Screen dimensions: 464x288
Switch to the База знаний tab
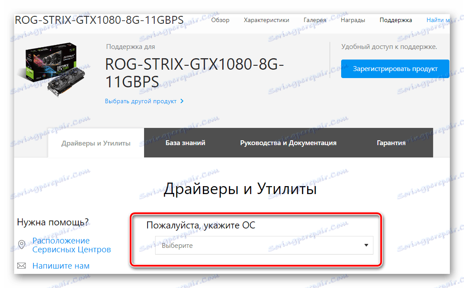pyautogui.click(x=186, y=142)
